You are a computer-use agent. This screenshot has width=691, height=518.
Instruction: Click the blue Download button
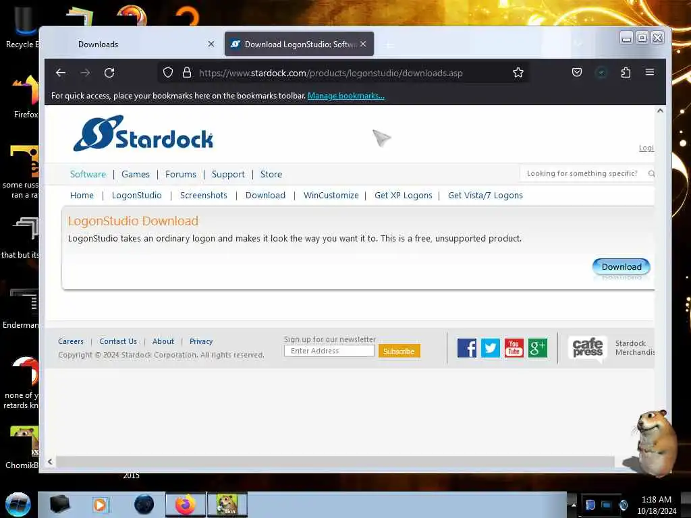[621, 266]
